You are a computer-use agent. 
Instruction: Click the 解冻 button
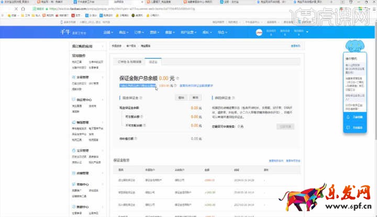click(x=196, y=98)
